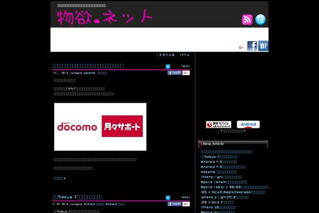Click blue square icon beside Nexus 7 title
319x213 pixels.
pos(168,198)
